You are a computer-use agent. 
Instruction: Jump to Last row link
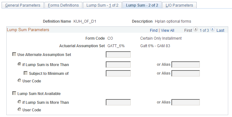pyautogui.click(x=220, y=31)
